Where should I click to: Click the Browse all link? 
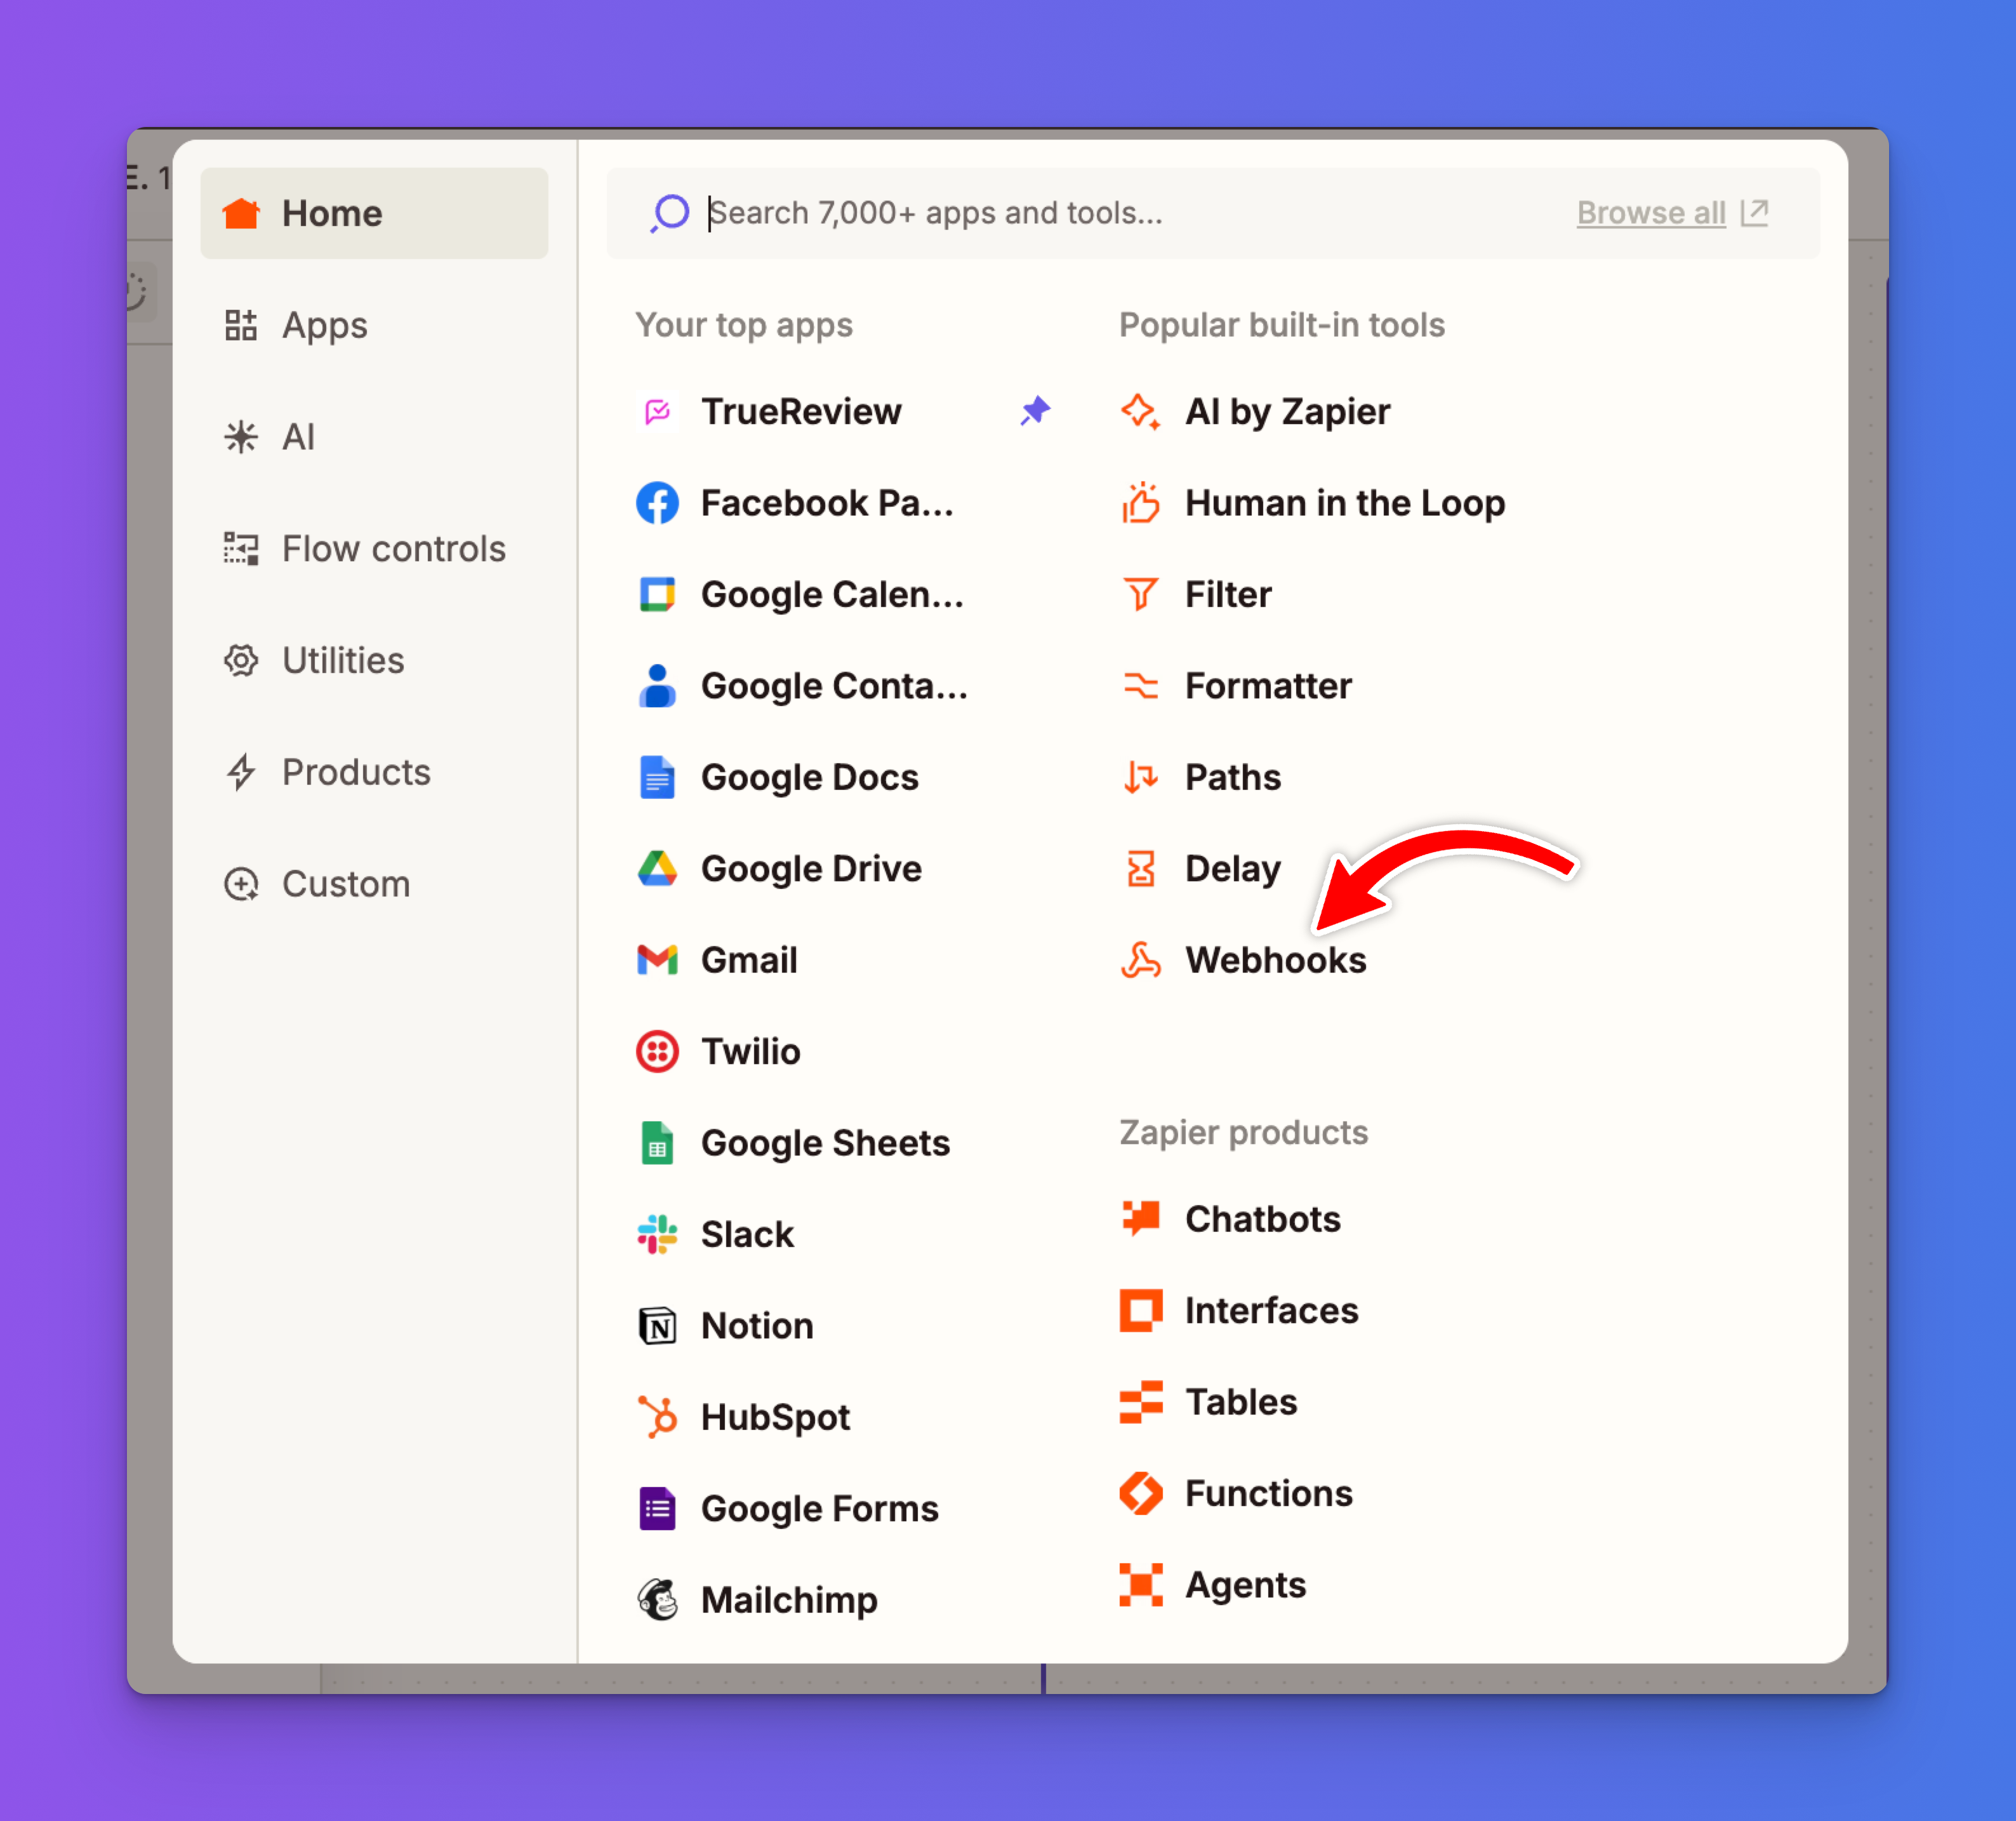click(x=1651, y=213)
